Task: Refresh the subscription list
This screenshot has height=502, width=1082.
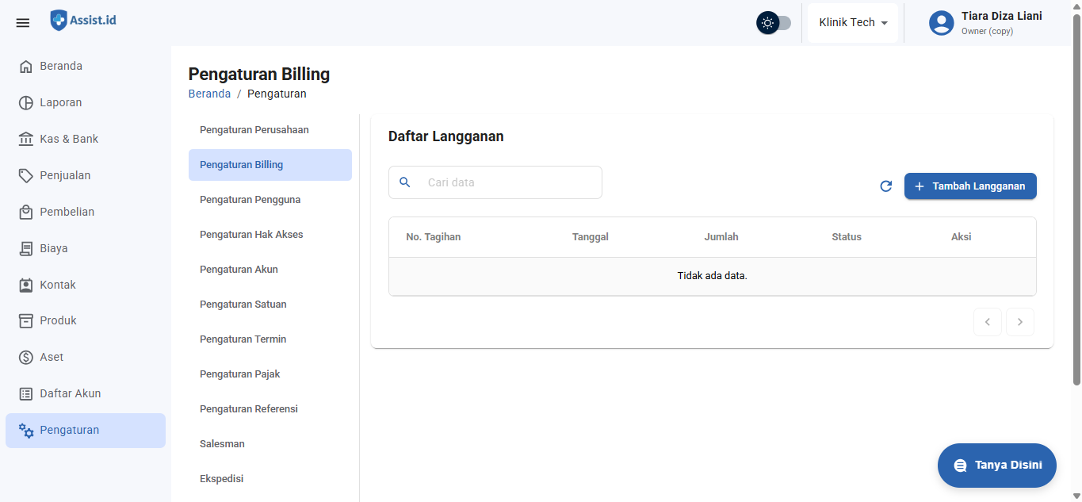Action: click(886, 186)
